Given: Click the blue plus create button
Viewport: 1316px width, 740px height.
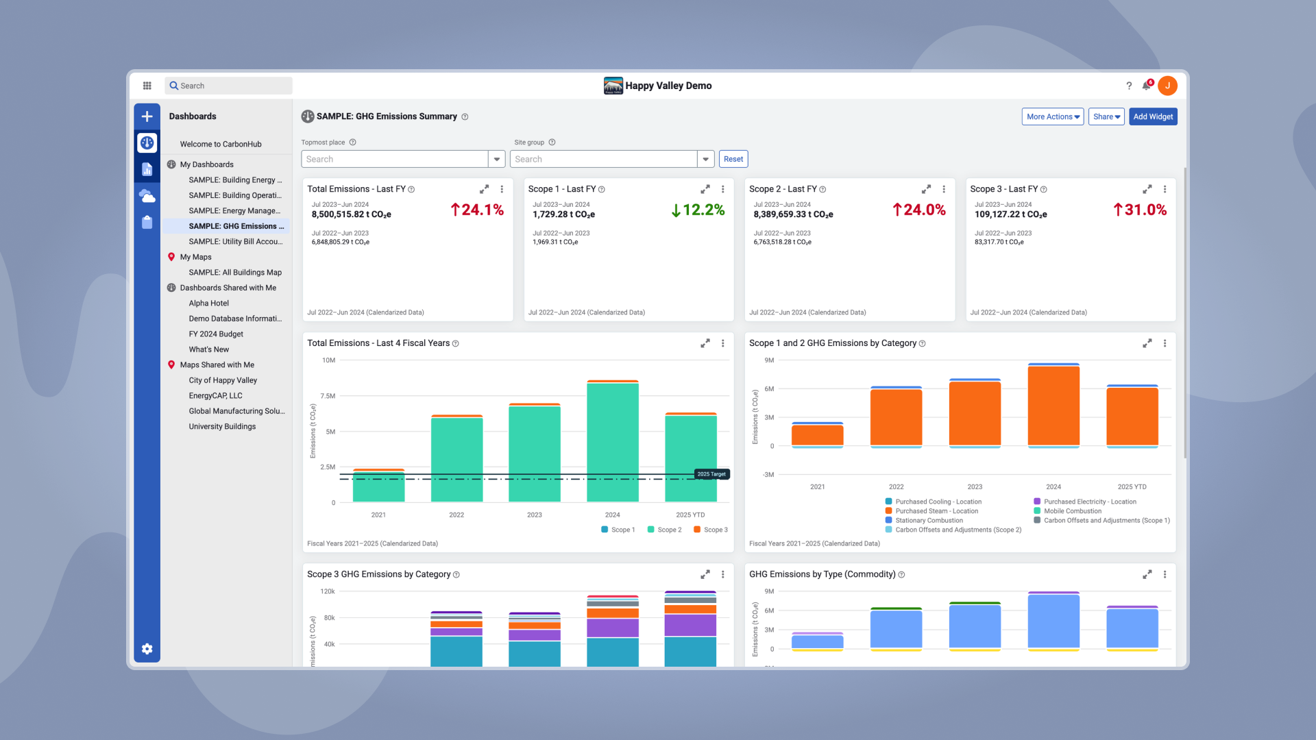Looking at the screenshot, I should [x=147, y=116].
